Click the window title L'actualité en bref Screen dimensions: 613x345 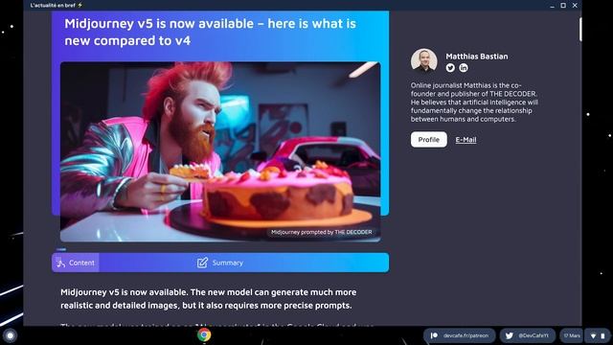[x=57, y=5]
